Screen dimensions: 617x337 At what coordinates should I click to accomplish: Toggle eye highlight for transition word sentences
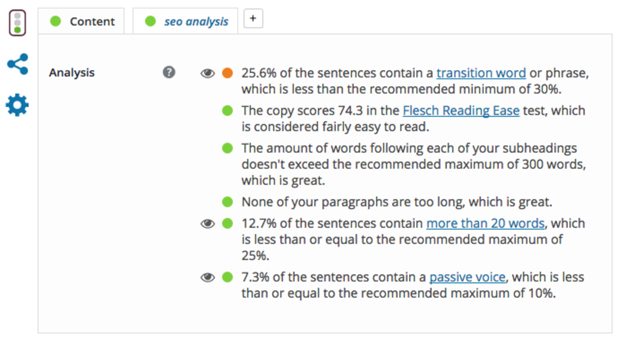click(x=207, y=73)
